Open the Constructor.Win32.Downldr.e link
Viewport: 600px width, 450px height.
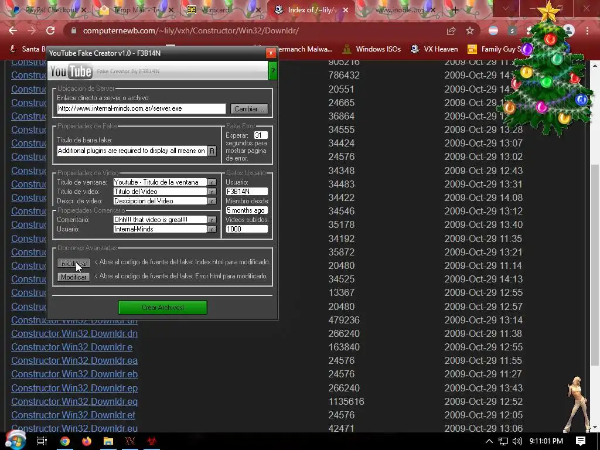coord(72,347)
